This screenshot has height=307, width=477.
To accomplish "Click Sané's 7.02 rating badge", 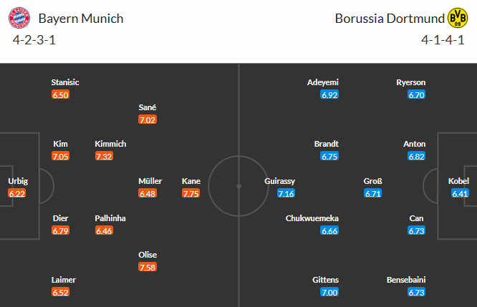I will pyautogui.click(x=147, y=120).
